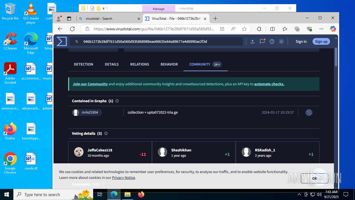
Task: Open Edge profile icon
Action: point(59,19)
